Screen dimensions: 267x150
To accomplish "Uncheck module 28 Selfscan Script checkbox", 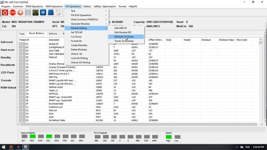I will click(20, 87).
